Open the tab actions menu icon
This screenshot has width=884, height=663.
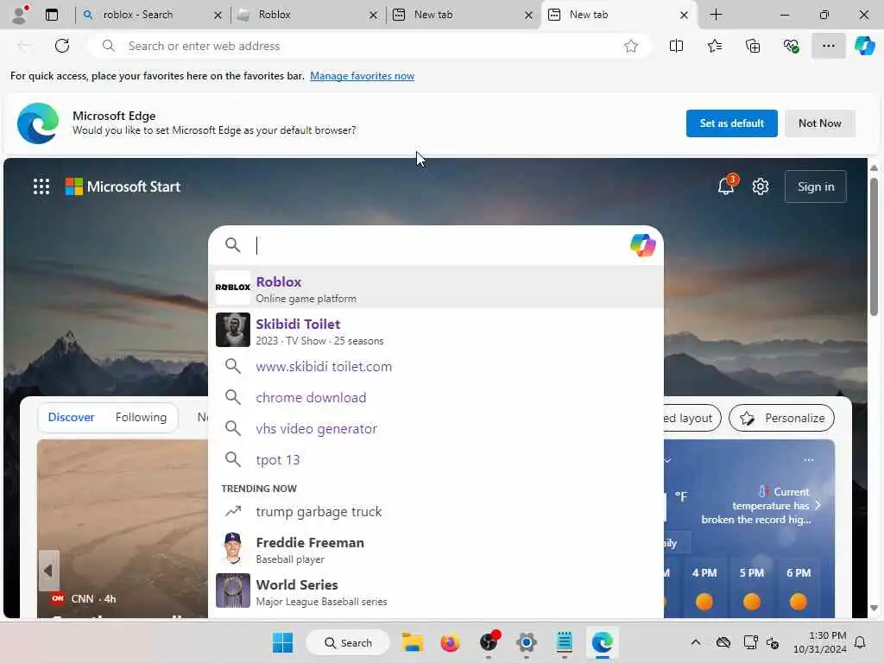coord(52,15)
